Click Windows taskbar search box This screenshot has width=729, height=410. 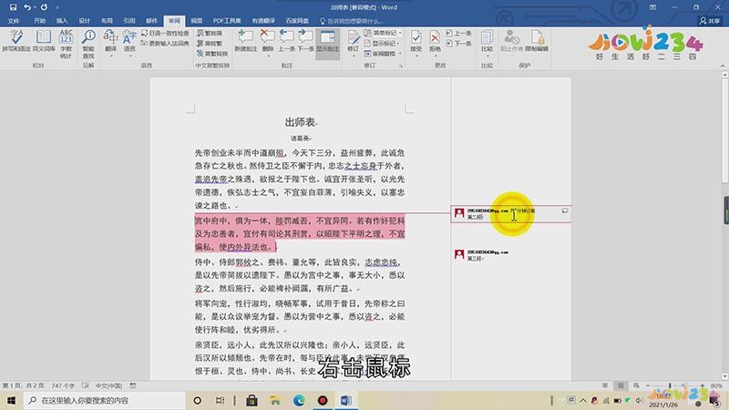[105, 400]
